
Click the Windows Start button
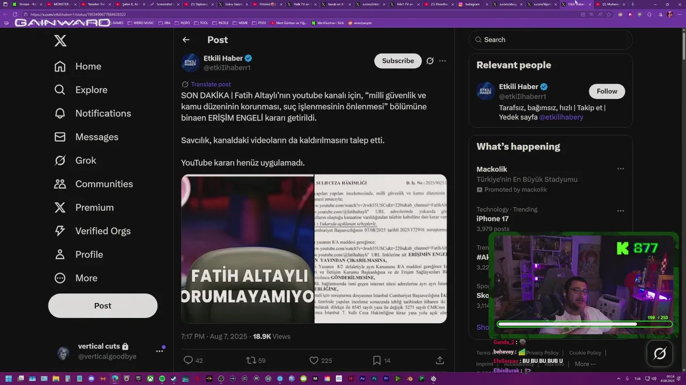pos(9,379)
